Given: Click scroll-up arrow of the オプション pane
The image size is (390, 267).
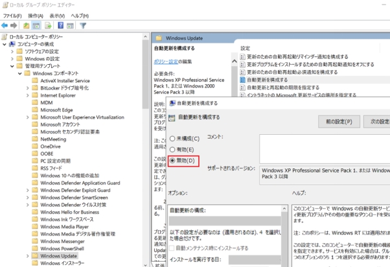Looking at the screenshot, I should tap(284, 208).
